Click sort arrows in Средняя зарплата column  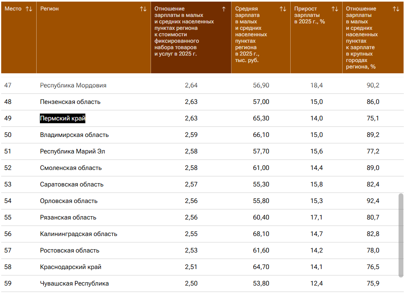(x=283, y=9)
